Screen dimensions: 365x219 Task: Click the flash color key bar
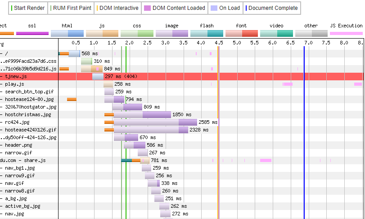207,33
